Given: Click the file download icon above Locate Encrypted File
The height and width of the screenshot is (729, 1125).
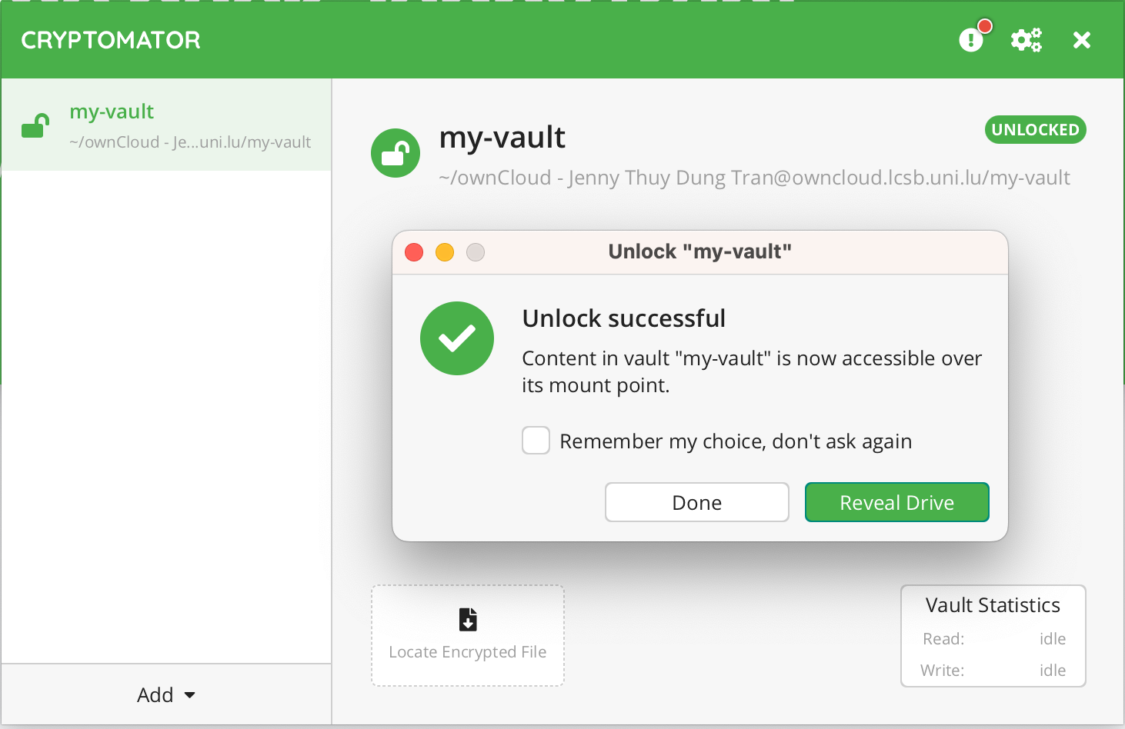Looking at the screenshot, I should (x=468, y=619).
